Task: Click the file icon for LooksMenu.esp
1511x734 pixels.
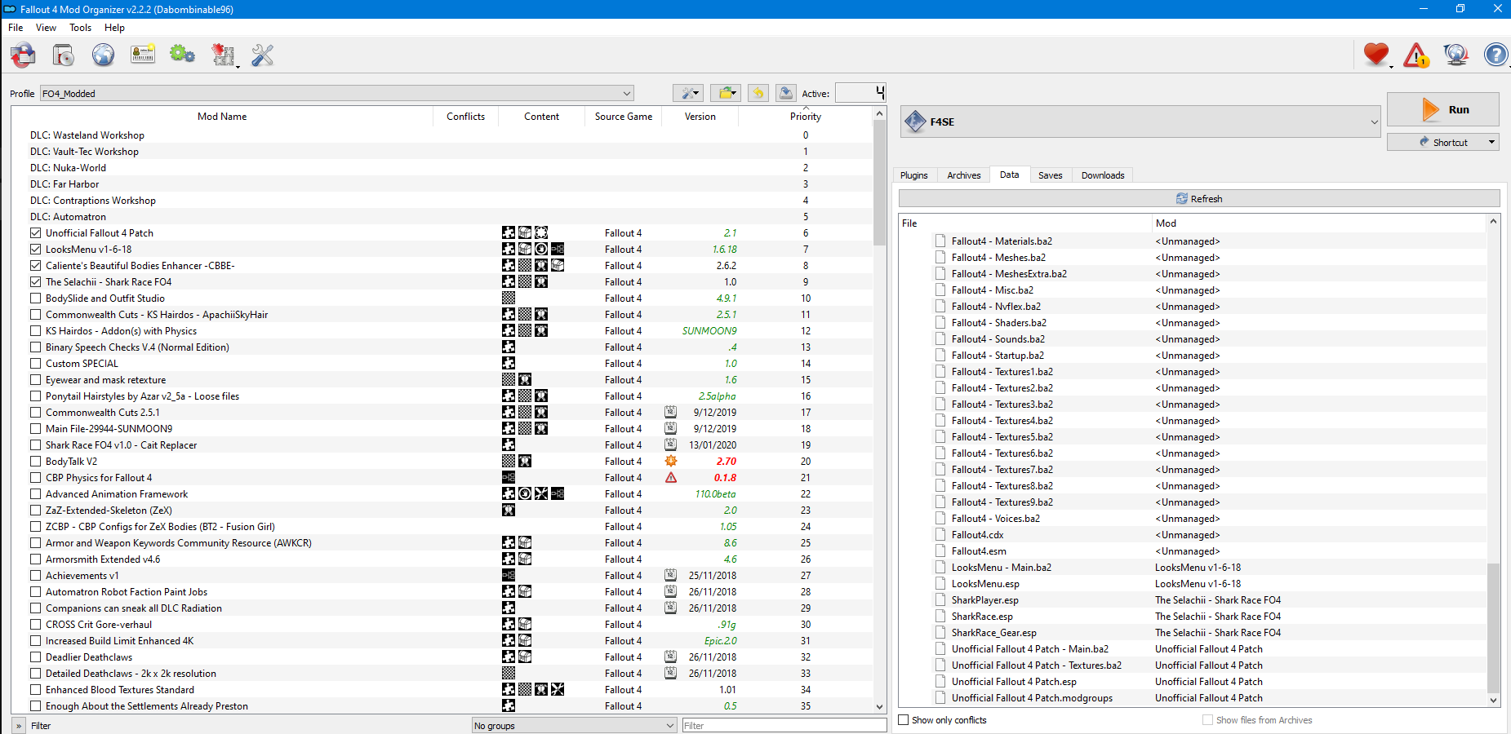Action: [x=941, y=584]
